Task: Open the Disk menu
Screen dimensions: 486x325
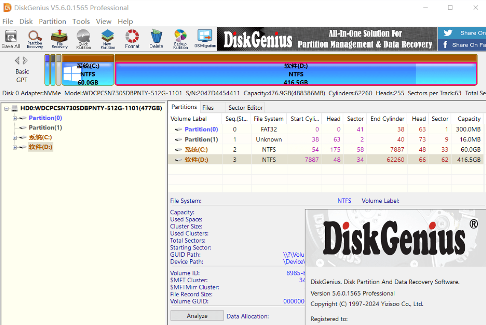Action: point(26,21)
